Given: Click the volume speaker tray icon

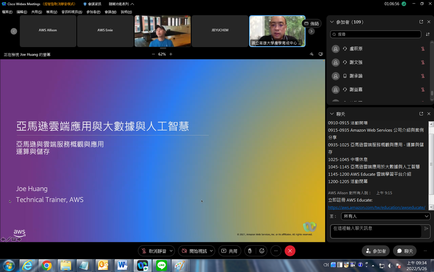Looking at the screenshot, I should coord(390,266).
